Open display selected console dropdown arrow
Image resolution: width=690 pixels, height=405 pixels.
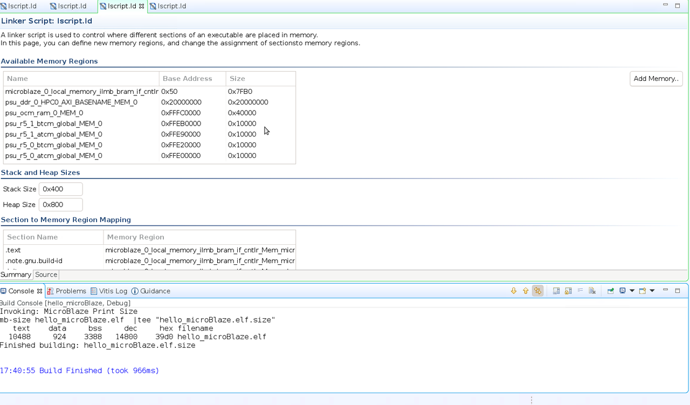click(x=632, y=291)
